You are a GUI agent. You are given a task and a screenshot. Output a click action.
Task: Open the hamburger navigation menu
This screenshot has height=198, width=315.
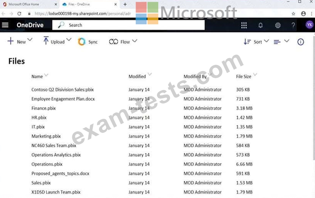(x=5, y=25)
